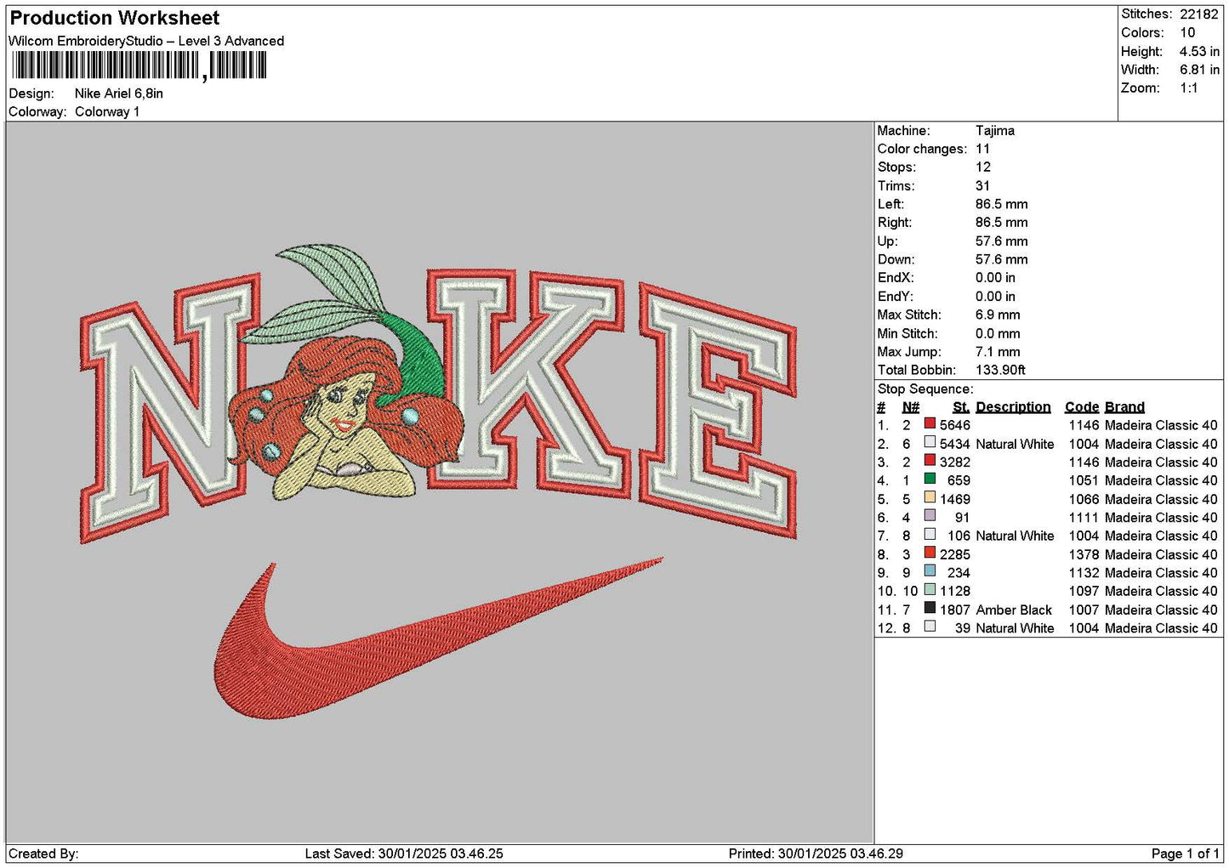This screenshot has width=1229, height=868.
Task: Click the red swatch in stop row 1
Action: point(930,424)
